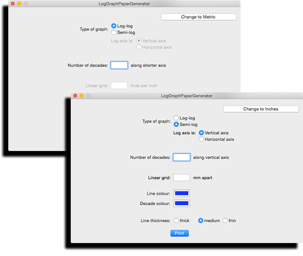The height and width of the screenshot is (256, 303).
Task: Focus the decades field along shorter axis
Action: (119, 65)
